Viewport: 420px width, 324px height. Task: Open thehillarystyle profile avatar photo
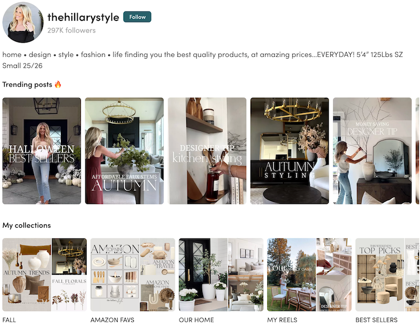23,23
